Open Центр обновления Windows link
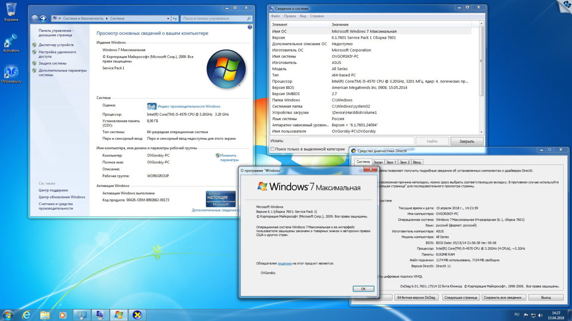Viewport: 572px width, 321px height. tap(62, 197)
